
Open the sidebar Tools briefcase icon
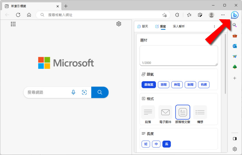coord(235,36)
